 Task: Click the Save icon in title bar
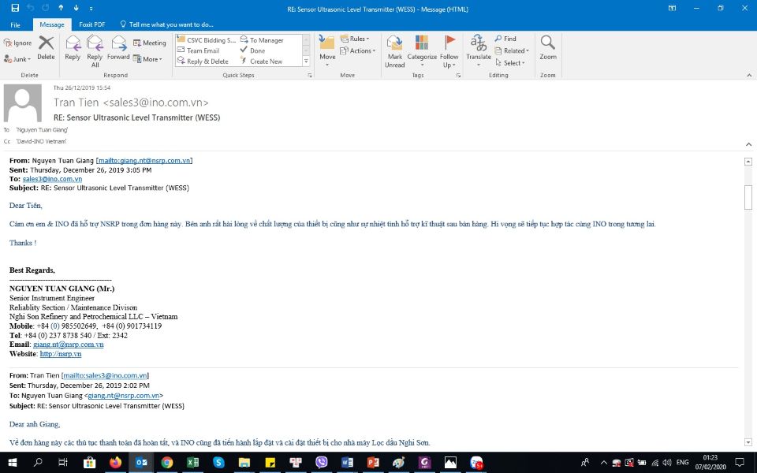pyautogui.click(x=15, y=8)
